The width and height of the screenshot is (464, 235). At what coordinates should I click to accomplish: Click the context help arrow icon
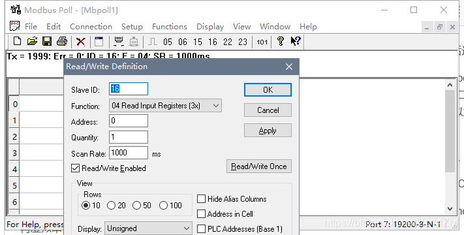(296, 41)
